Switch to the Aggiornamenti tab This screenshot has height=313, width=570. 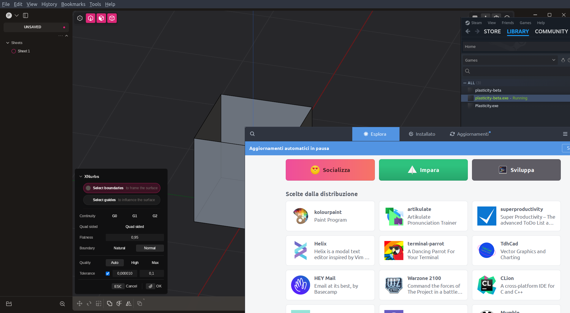click(x=470, y=134)
